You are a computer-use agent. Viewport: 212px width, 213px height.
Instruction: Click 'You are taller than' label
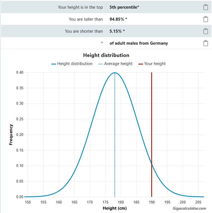86,19
